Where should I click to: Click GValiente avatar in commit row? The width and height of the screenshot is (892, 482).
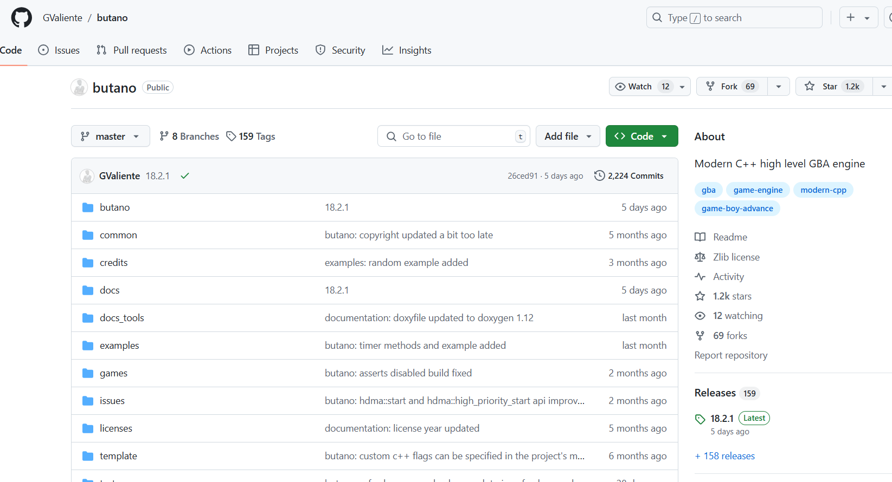(x=87, y=176)
